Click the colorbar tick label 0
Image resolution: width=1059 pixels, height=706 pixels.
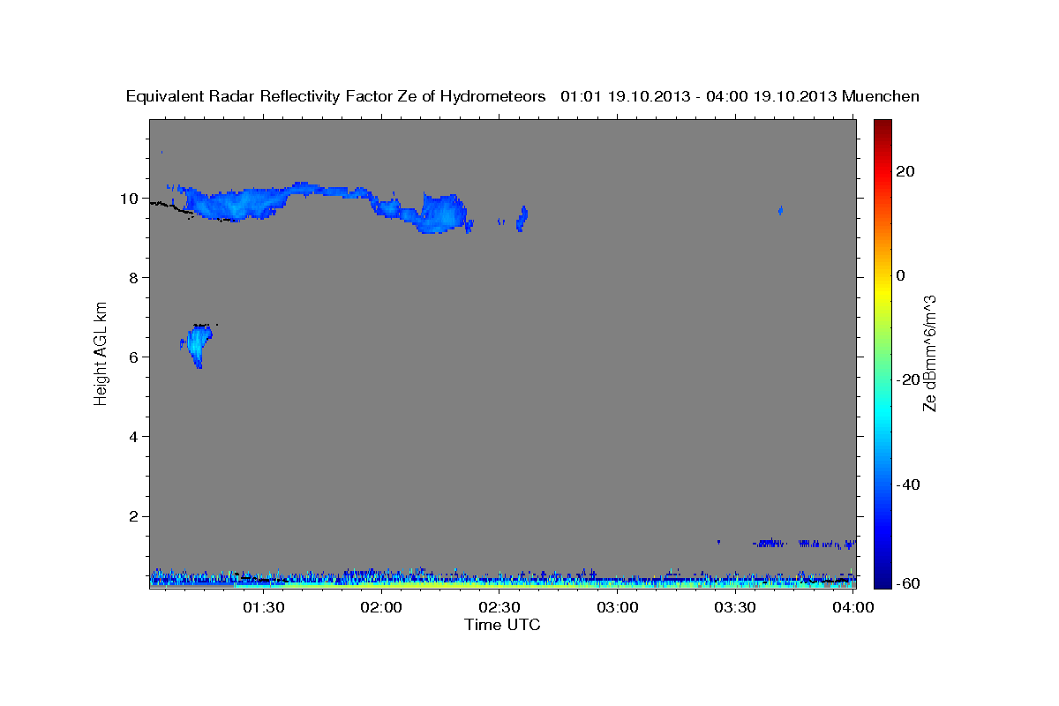tap(901, 275)
